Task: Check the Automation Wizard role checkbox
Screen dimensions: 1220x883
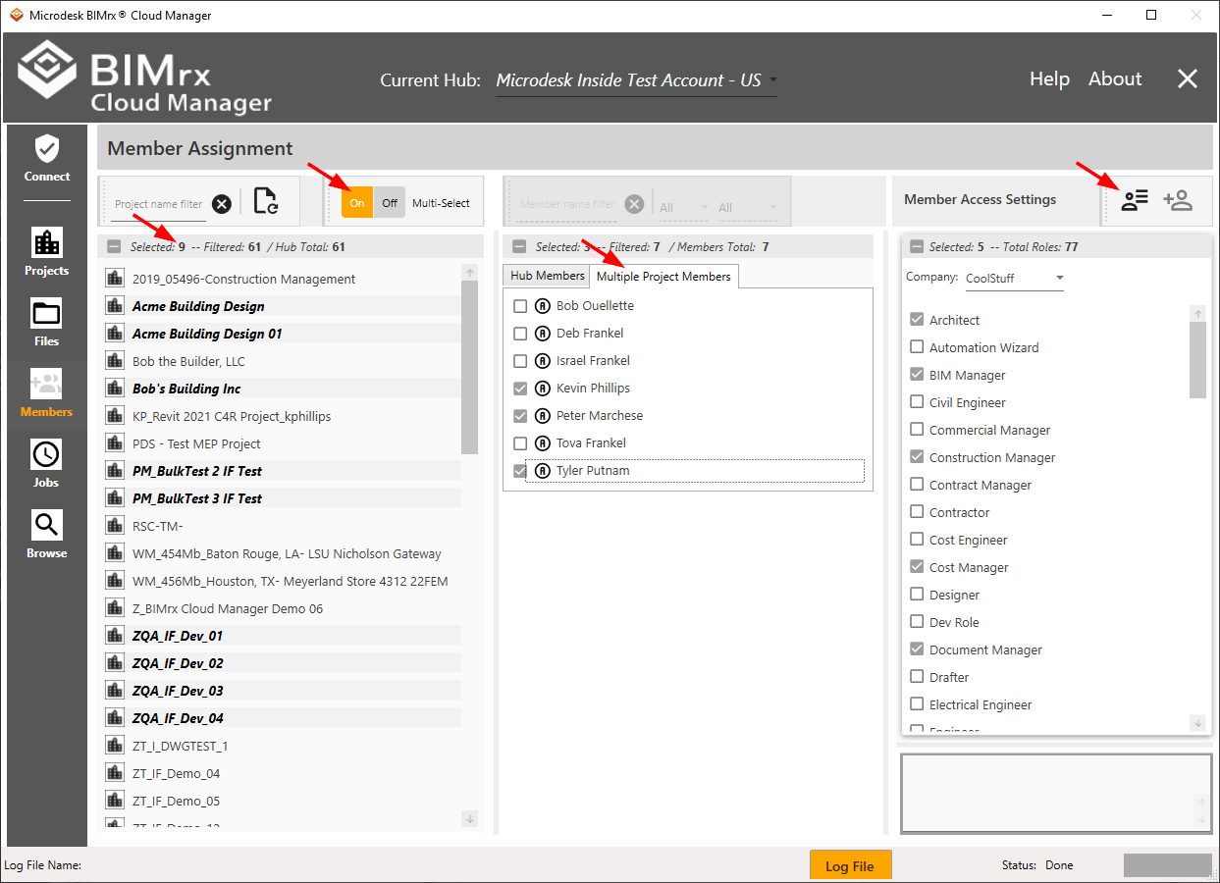Action: coord(917,347)
